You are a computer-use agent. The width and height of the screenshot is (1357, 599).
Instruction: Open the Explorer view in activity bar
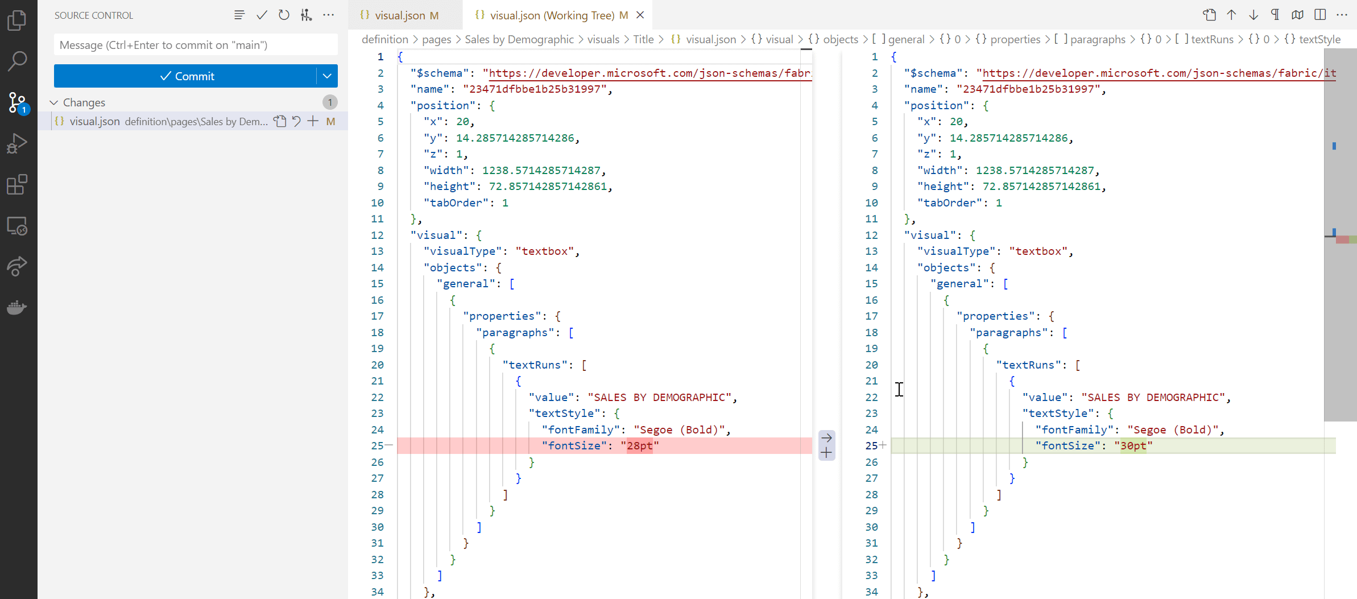(x=17, y=20)
